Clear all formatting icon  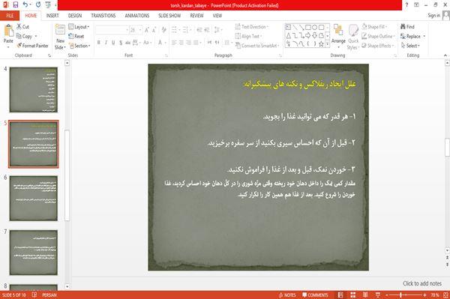coord(163,30)
